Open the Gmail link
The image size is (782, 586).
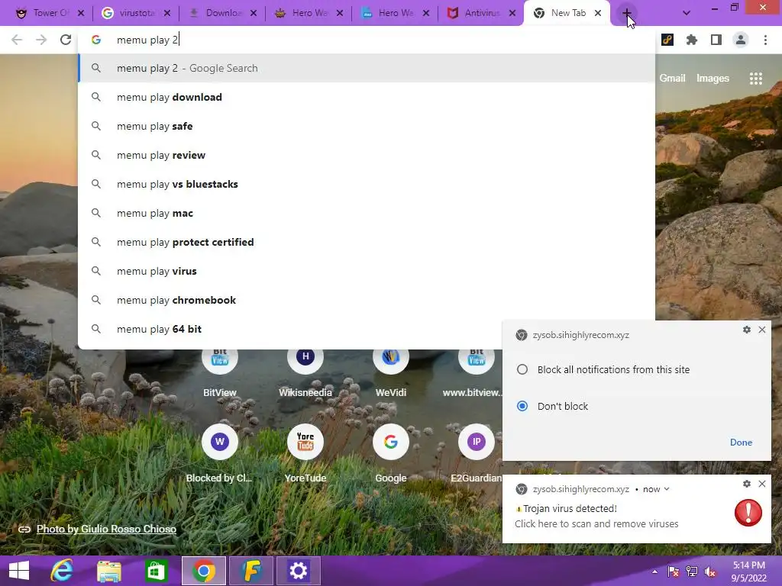coord(672,79)
